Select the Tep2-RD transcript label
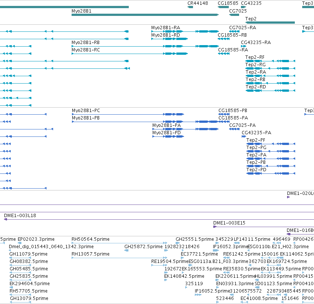This screenshot has width=314, height=304. 256,87
